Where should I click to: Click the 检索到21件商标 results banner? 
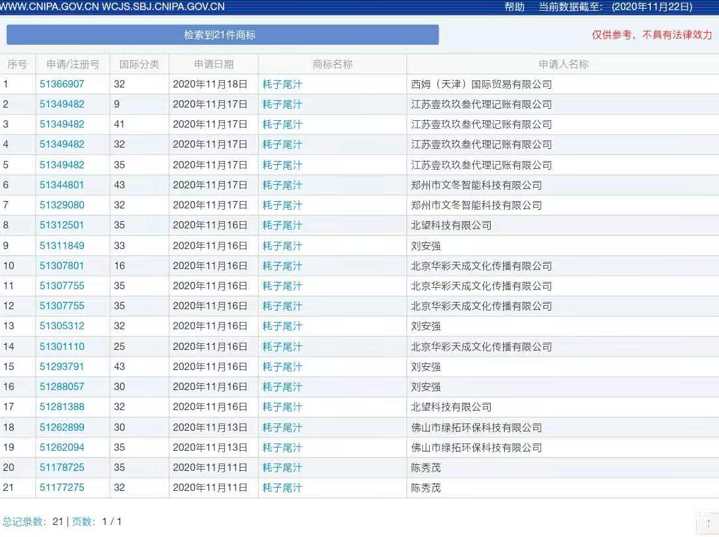(222, 35)
